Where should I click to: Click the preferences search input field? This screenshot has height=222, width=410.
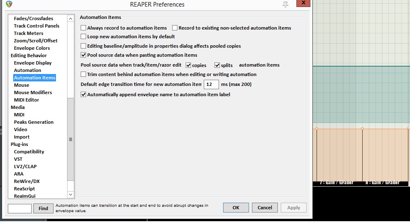[x=20, y=208]
